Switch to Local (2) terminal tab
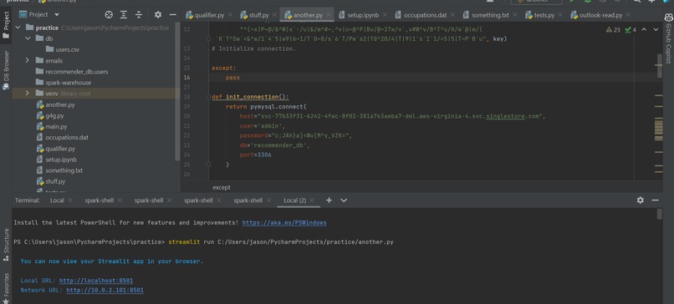 (295, 200)
